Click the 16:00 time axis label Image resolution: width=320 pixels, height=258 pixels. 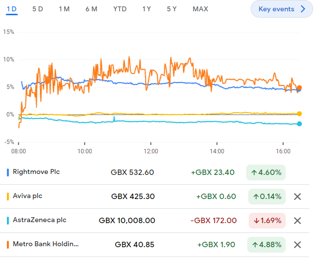click(x=283, y=151)
